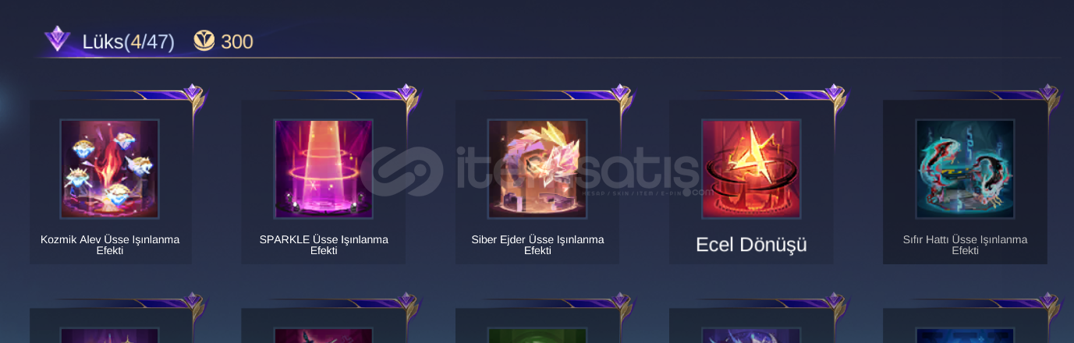Image resolution: width=1074 pixels, height=343 pixels.
Task: Click the Ecel Dönüşü title text
Action: tap(751, 245)
